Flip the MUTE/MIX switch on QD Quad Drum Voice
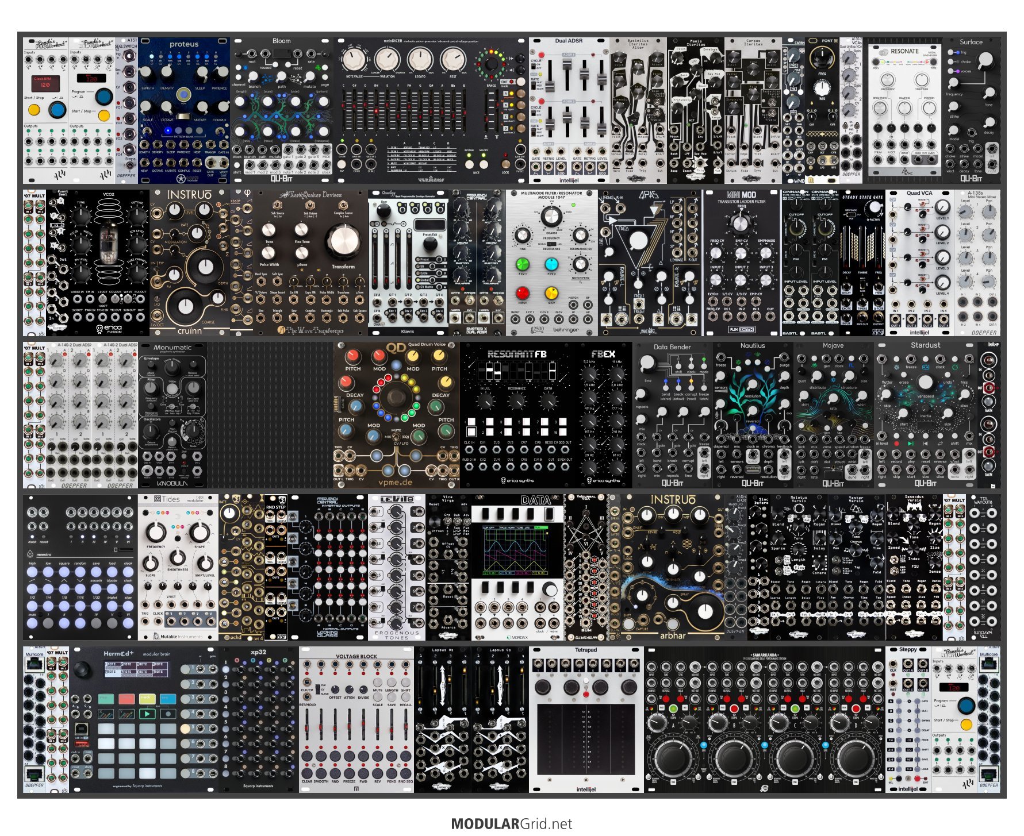Screen dimensions: 1024x836 [396, 437]
